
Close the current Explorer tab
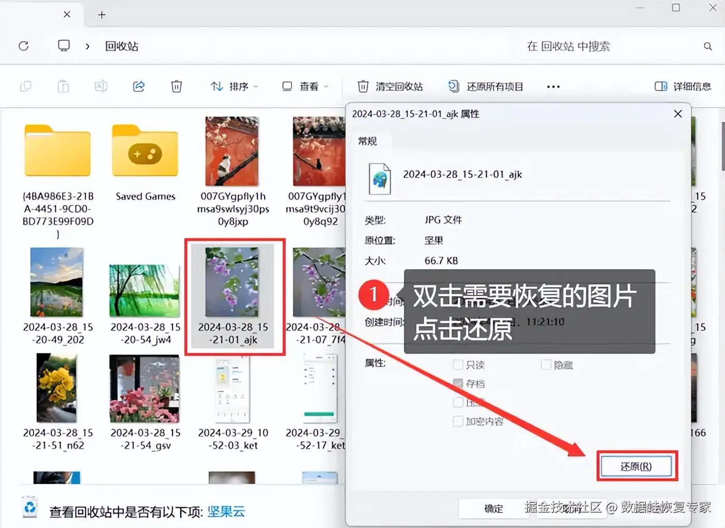(67, 14)
